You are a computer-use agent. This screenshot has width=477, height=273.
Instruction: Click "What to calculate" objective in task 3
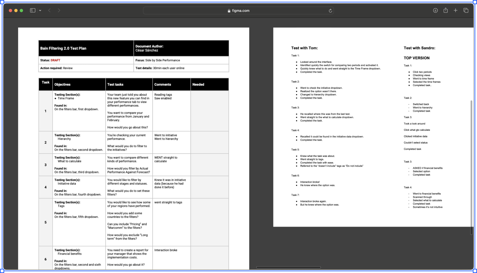tap(70, 161)
